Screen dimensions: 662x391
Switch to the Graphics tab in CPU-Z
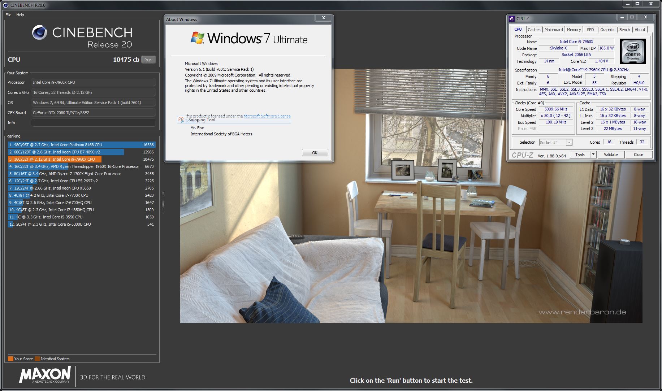coord(607,30)
